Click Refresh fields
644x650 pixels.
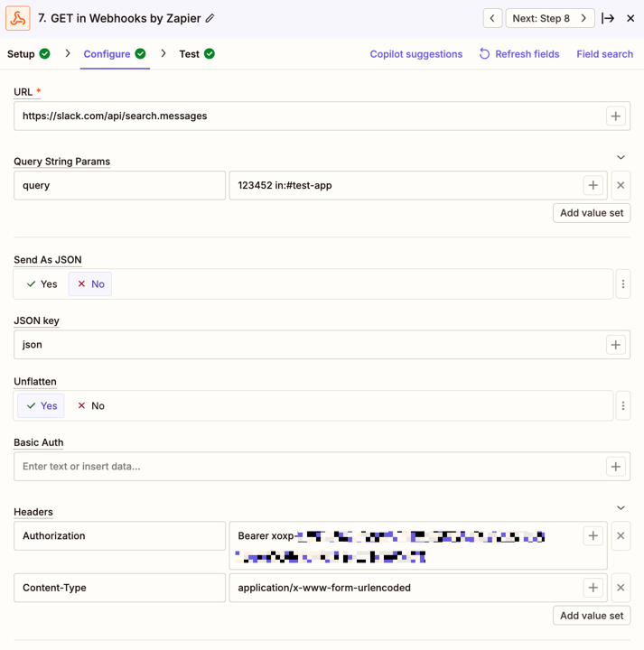click(519, 54)
